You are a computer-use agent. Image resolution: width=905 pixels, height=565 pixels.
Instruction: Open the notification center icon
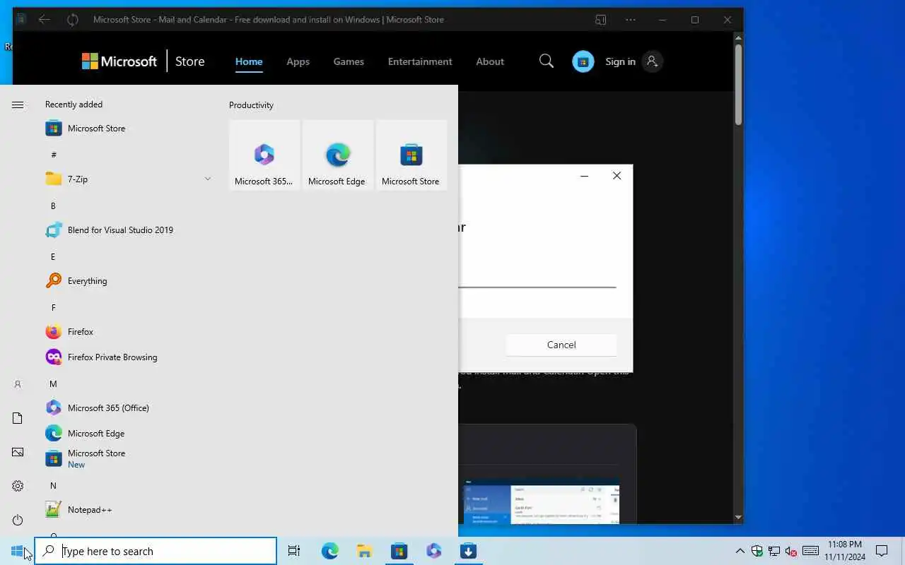(882, 551)
